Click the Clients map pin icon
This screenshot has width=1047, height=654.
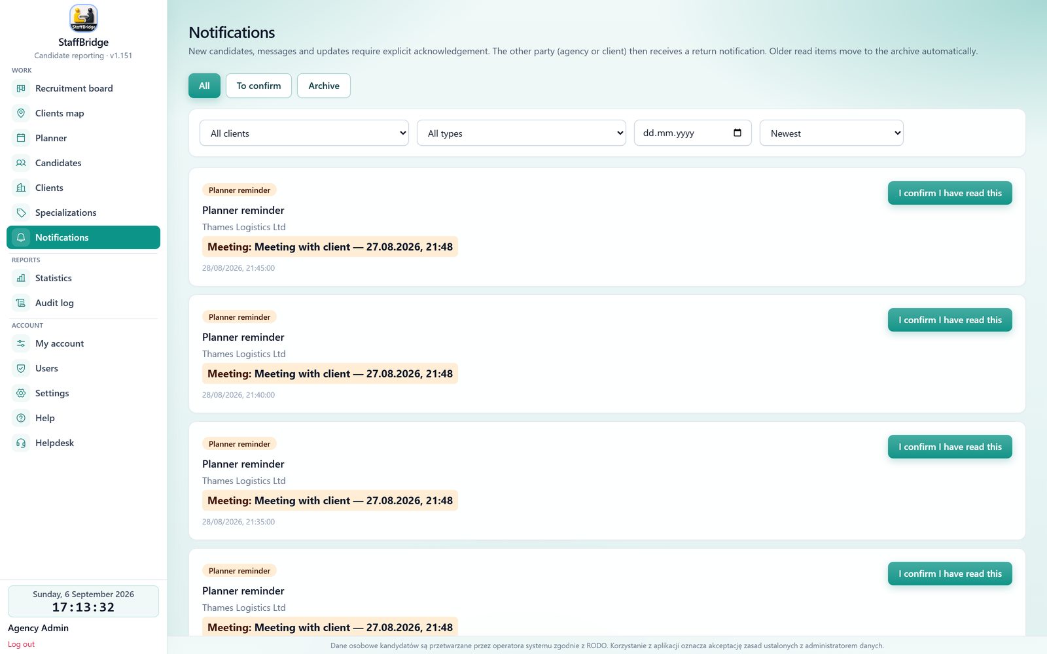(21, 113)
